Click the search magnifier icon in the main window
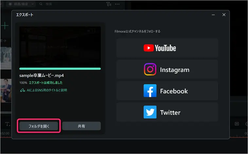The width and height of the screenshot is (248, 154). (x=41, y=4)
